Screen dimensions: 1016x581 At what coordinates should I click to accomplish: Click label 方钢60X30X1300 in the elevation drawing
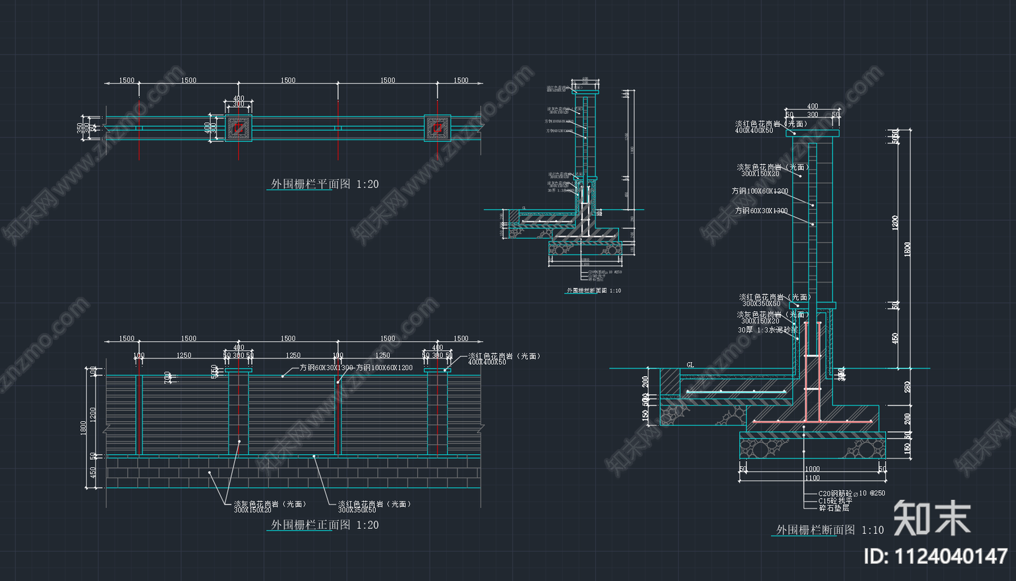(x=326, y=368)
